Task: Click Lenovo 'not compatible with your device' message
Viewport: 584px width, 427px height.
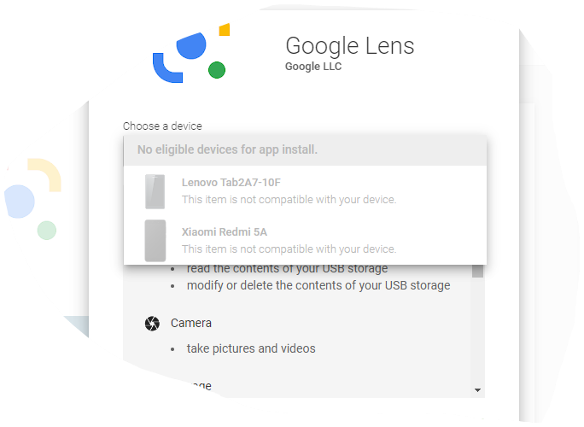Action: click(289, 200)
